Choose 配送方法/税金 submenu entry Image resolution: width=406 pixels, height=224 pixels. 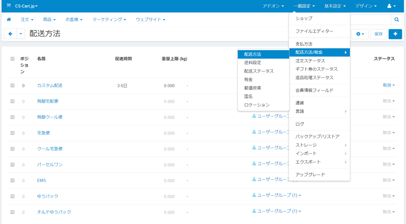tap(319, 52)
